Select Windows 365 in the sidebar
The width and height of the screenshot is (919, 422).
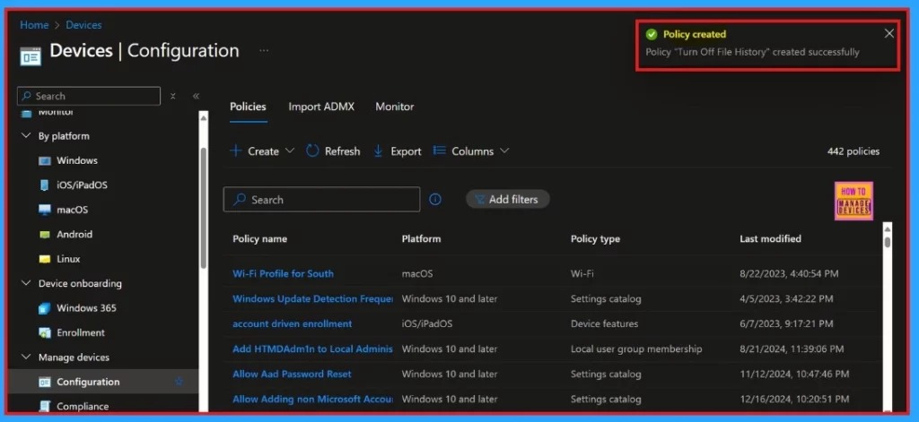[86, 308]
